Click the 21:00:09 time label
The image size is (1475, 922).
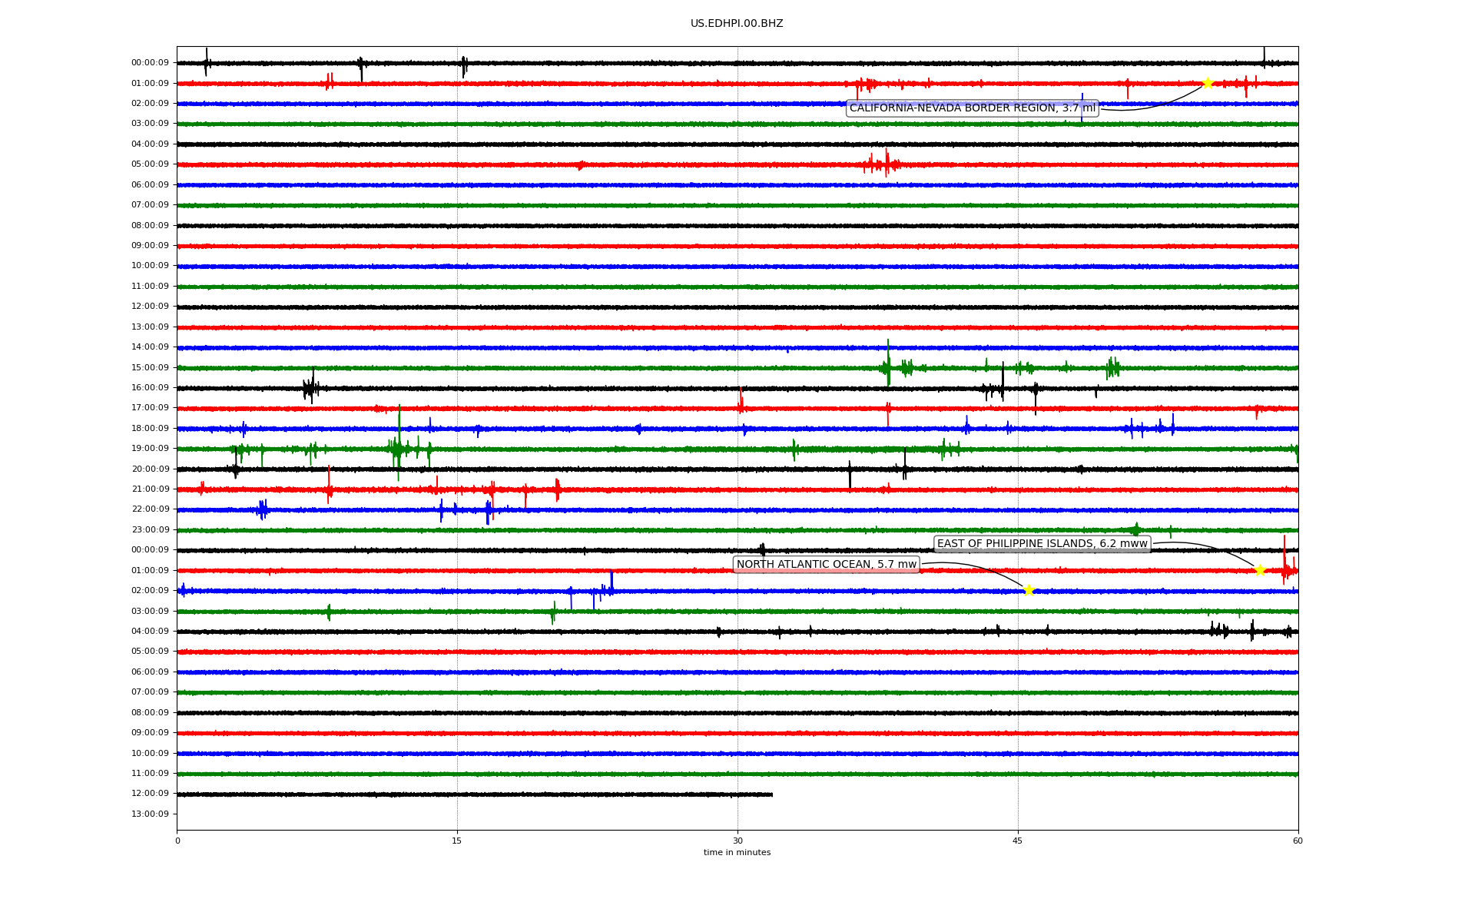point(150,489)
